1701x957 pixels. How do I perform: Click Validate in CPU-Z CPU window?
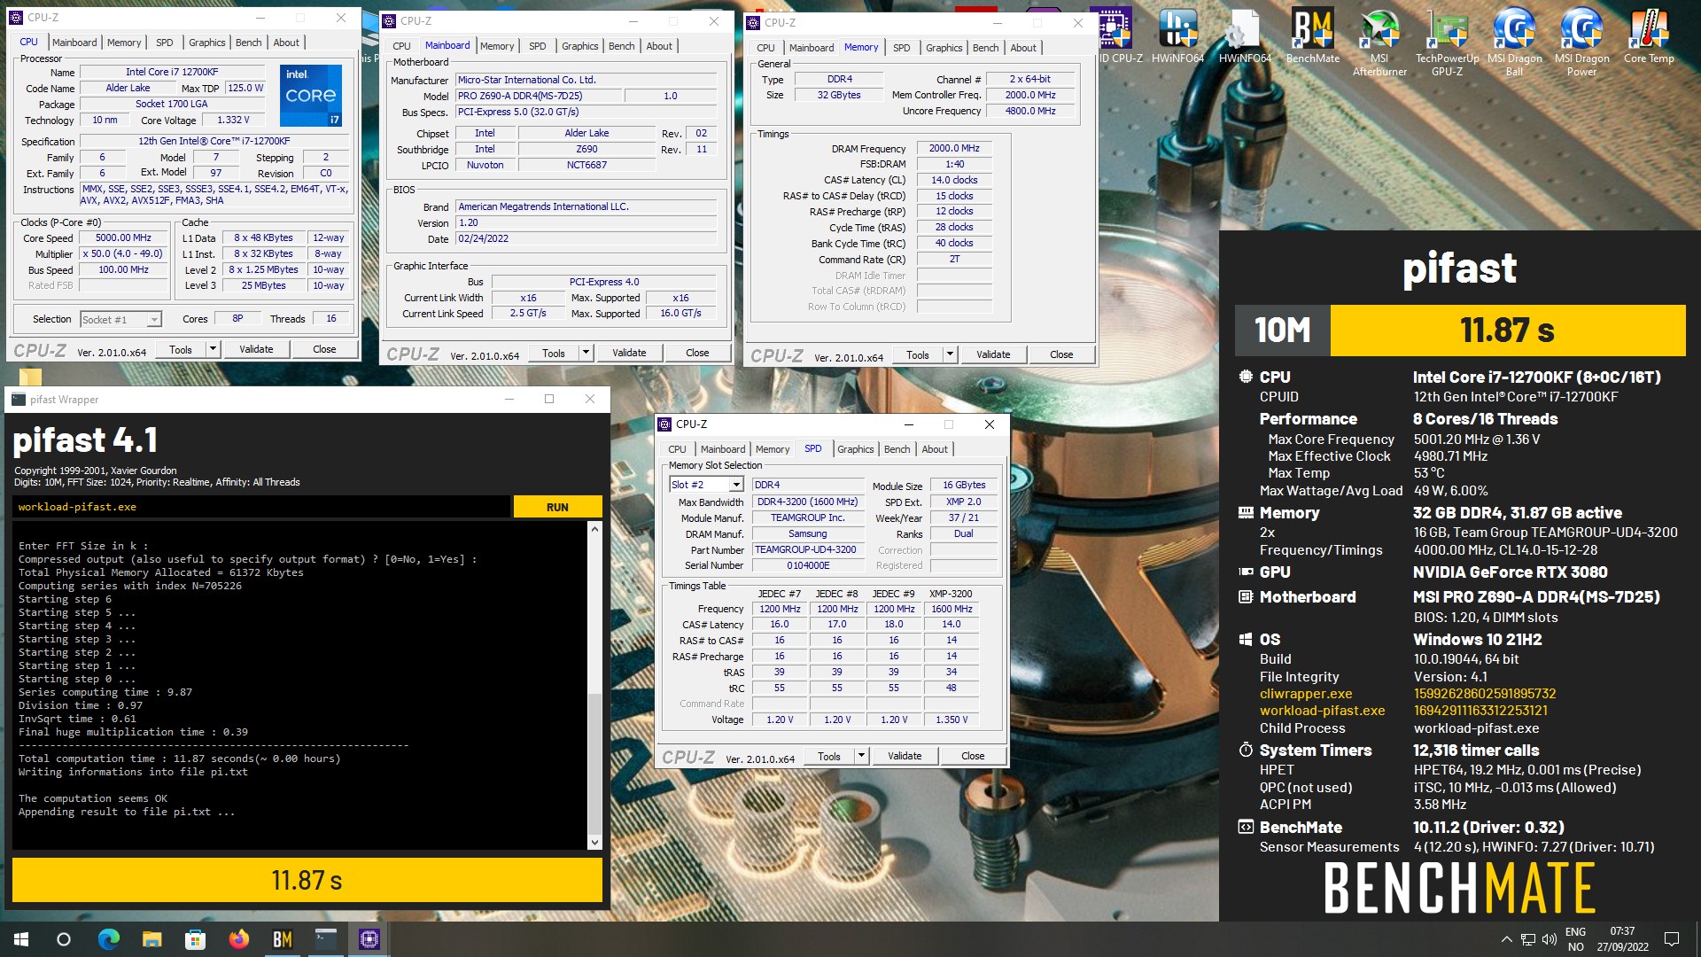[x=256, y=349]
